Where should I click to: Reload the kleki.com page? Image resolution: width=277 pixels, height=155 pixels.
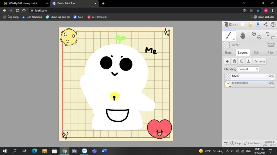tap(17, 10)
